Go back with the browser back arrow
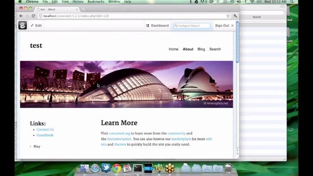The height and width of the screenshot is (176, 313). point(21,16)
